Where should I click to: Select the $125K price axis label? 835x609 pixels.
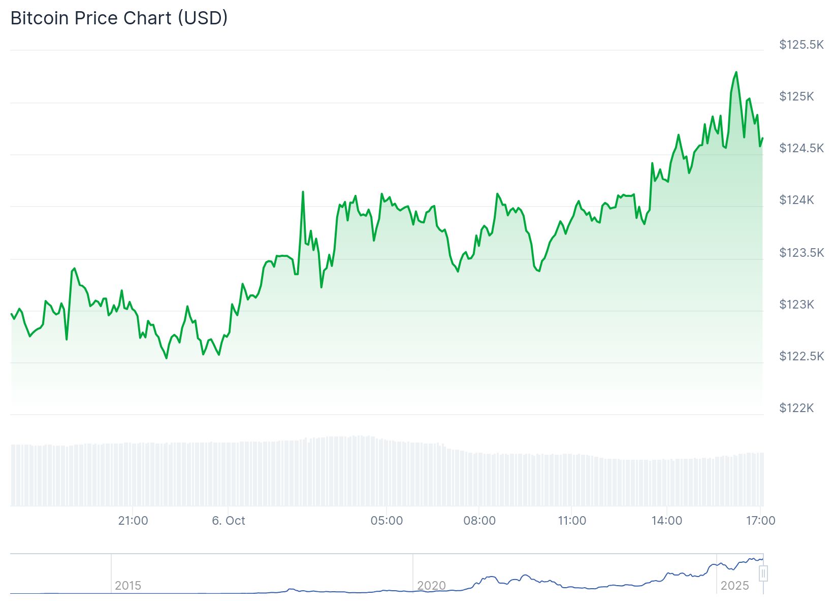click(x=796, y=96)
